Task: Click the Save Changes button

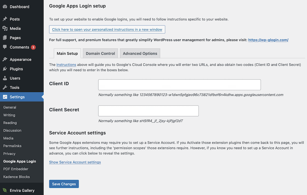Action: click(x=64, y=184)
